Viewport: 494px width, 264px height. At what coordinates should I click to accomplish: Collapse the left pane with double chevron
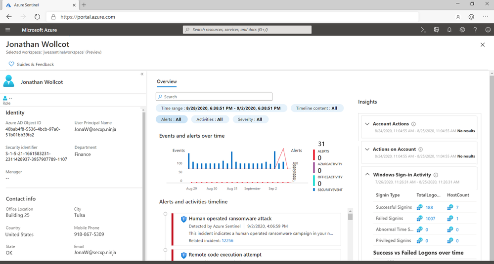click(x=142, y=74)
